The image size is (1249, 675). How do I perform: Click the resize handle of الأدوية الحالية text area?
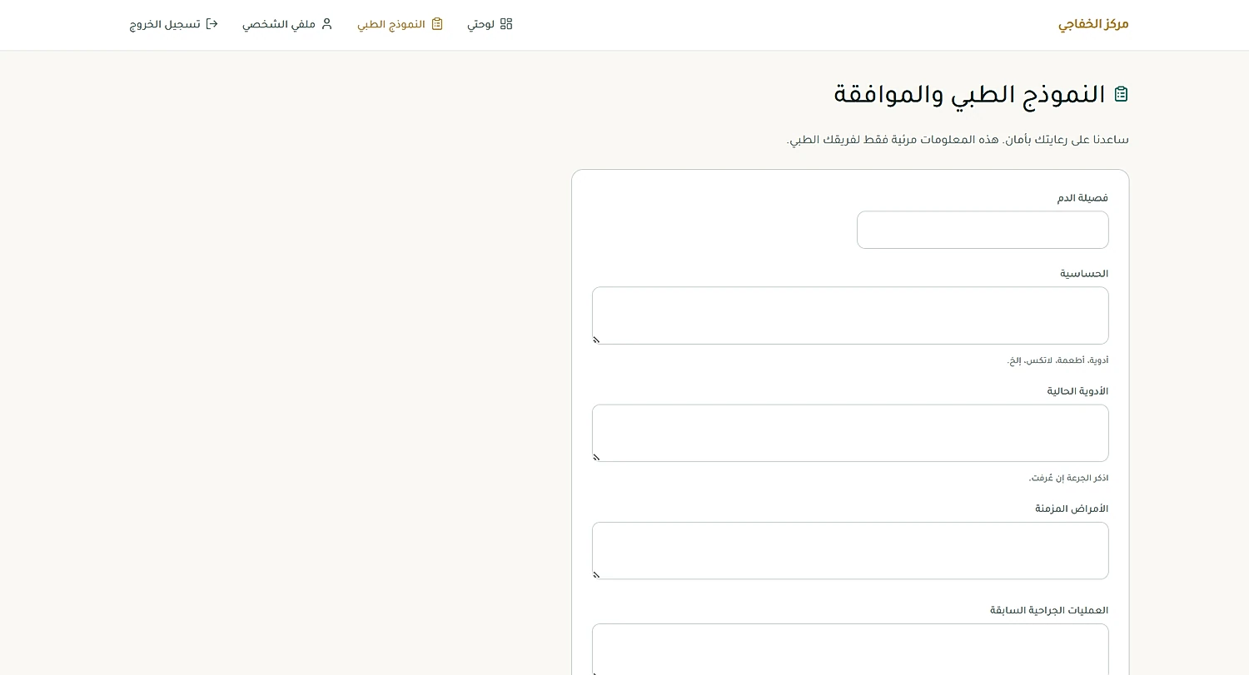[596, 457]
